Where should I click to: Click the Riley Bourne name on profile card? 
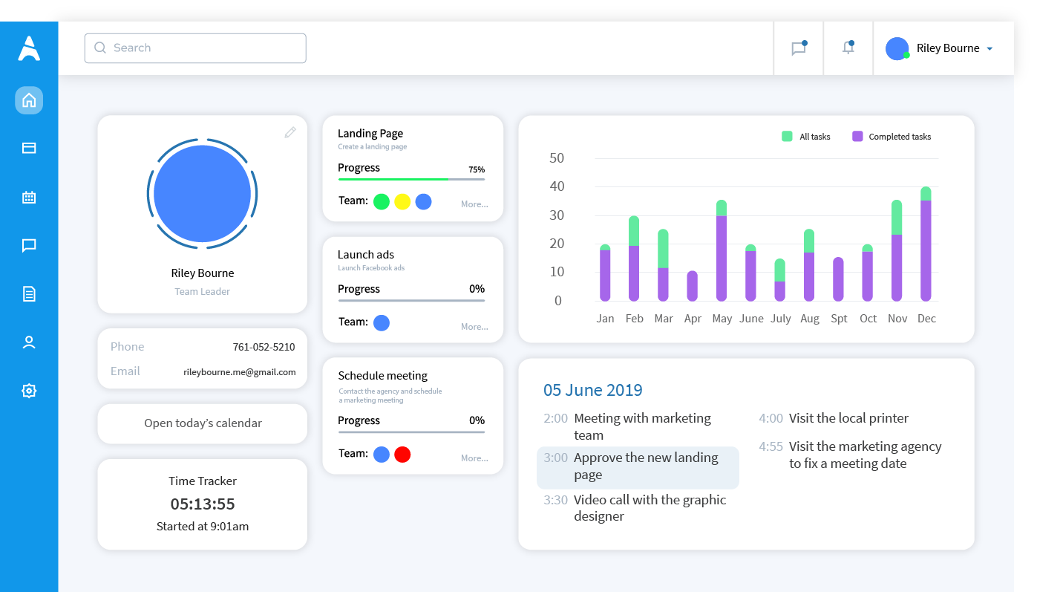coord(203,273)
